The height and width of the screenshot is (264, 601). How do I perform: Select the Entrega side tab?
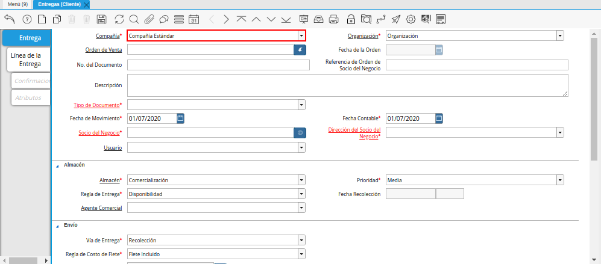[x=27, y=38]
